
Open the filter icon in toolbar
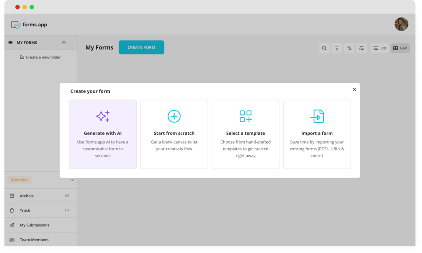(x=337, y=48)
